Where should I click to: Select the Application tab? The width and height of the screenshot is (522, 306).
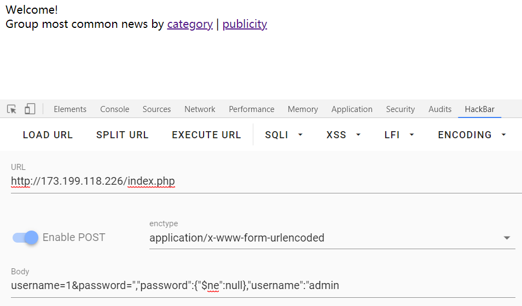[x=352, y=109]
